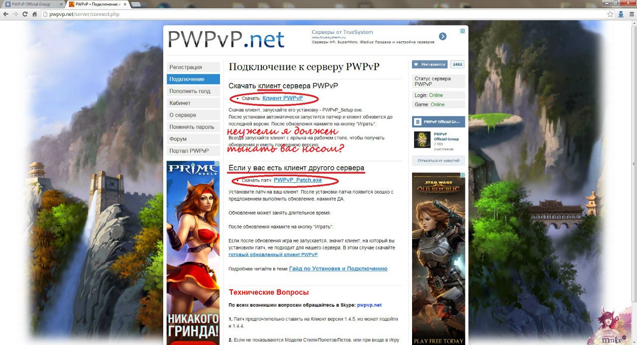Close the PWPvP Official Group tab
The height and width of the screenshot is (345, 637).
tap(61, 4)
